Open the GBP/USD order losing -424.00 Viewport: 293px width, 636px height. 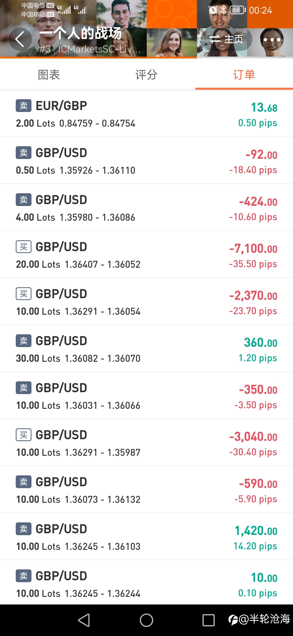[x=146, y=207]
